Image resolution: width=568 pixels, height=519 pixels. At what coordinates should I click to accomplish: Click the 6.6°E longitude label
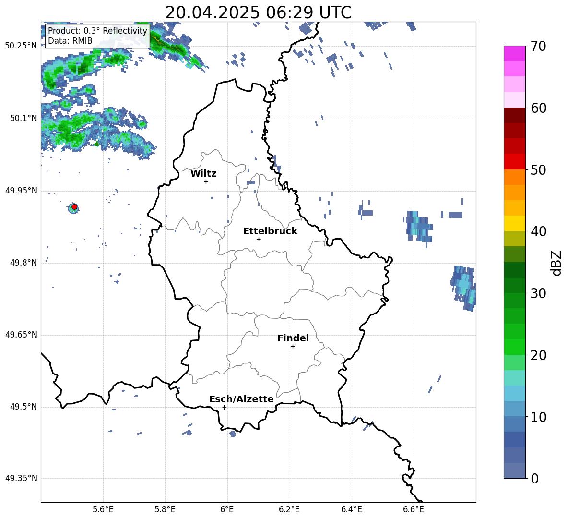tap(414, 509)
